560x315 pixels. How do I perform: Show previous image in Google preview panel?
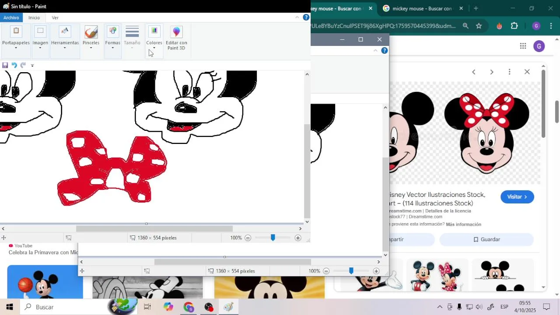tap(473, 72)
